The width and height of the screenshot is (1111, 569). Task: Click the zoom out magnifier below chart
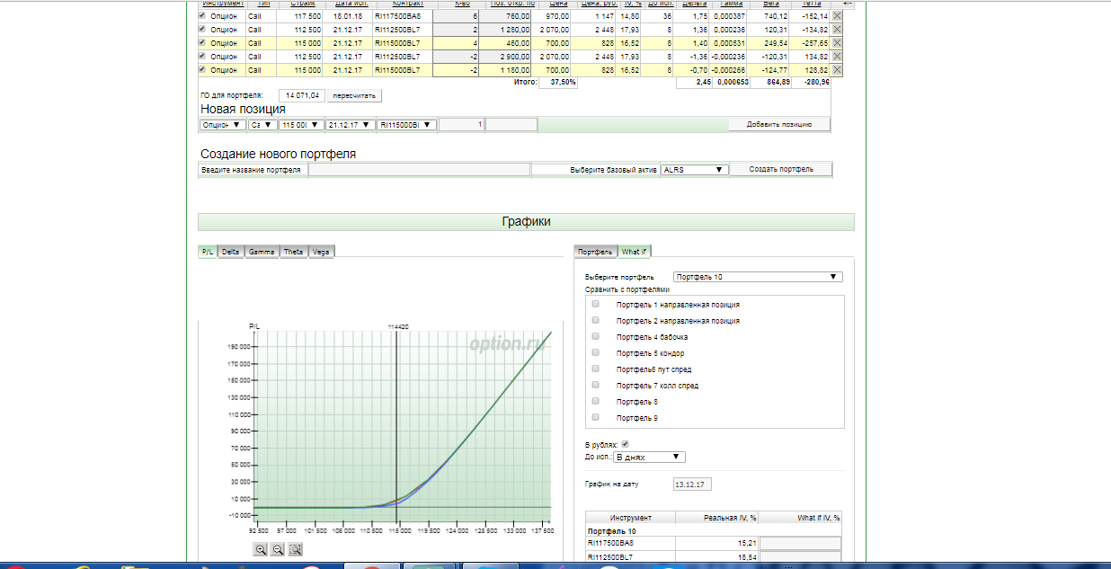[x=278, y=549]
